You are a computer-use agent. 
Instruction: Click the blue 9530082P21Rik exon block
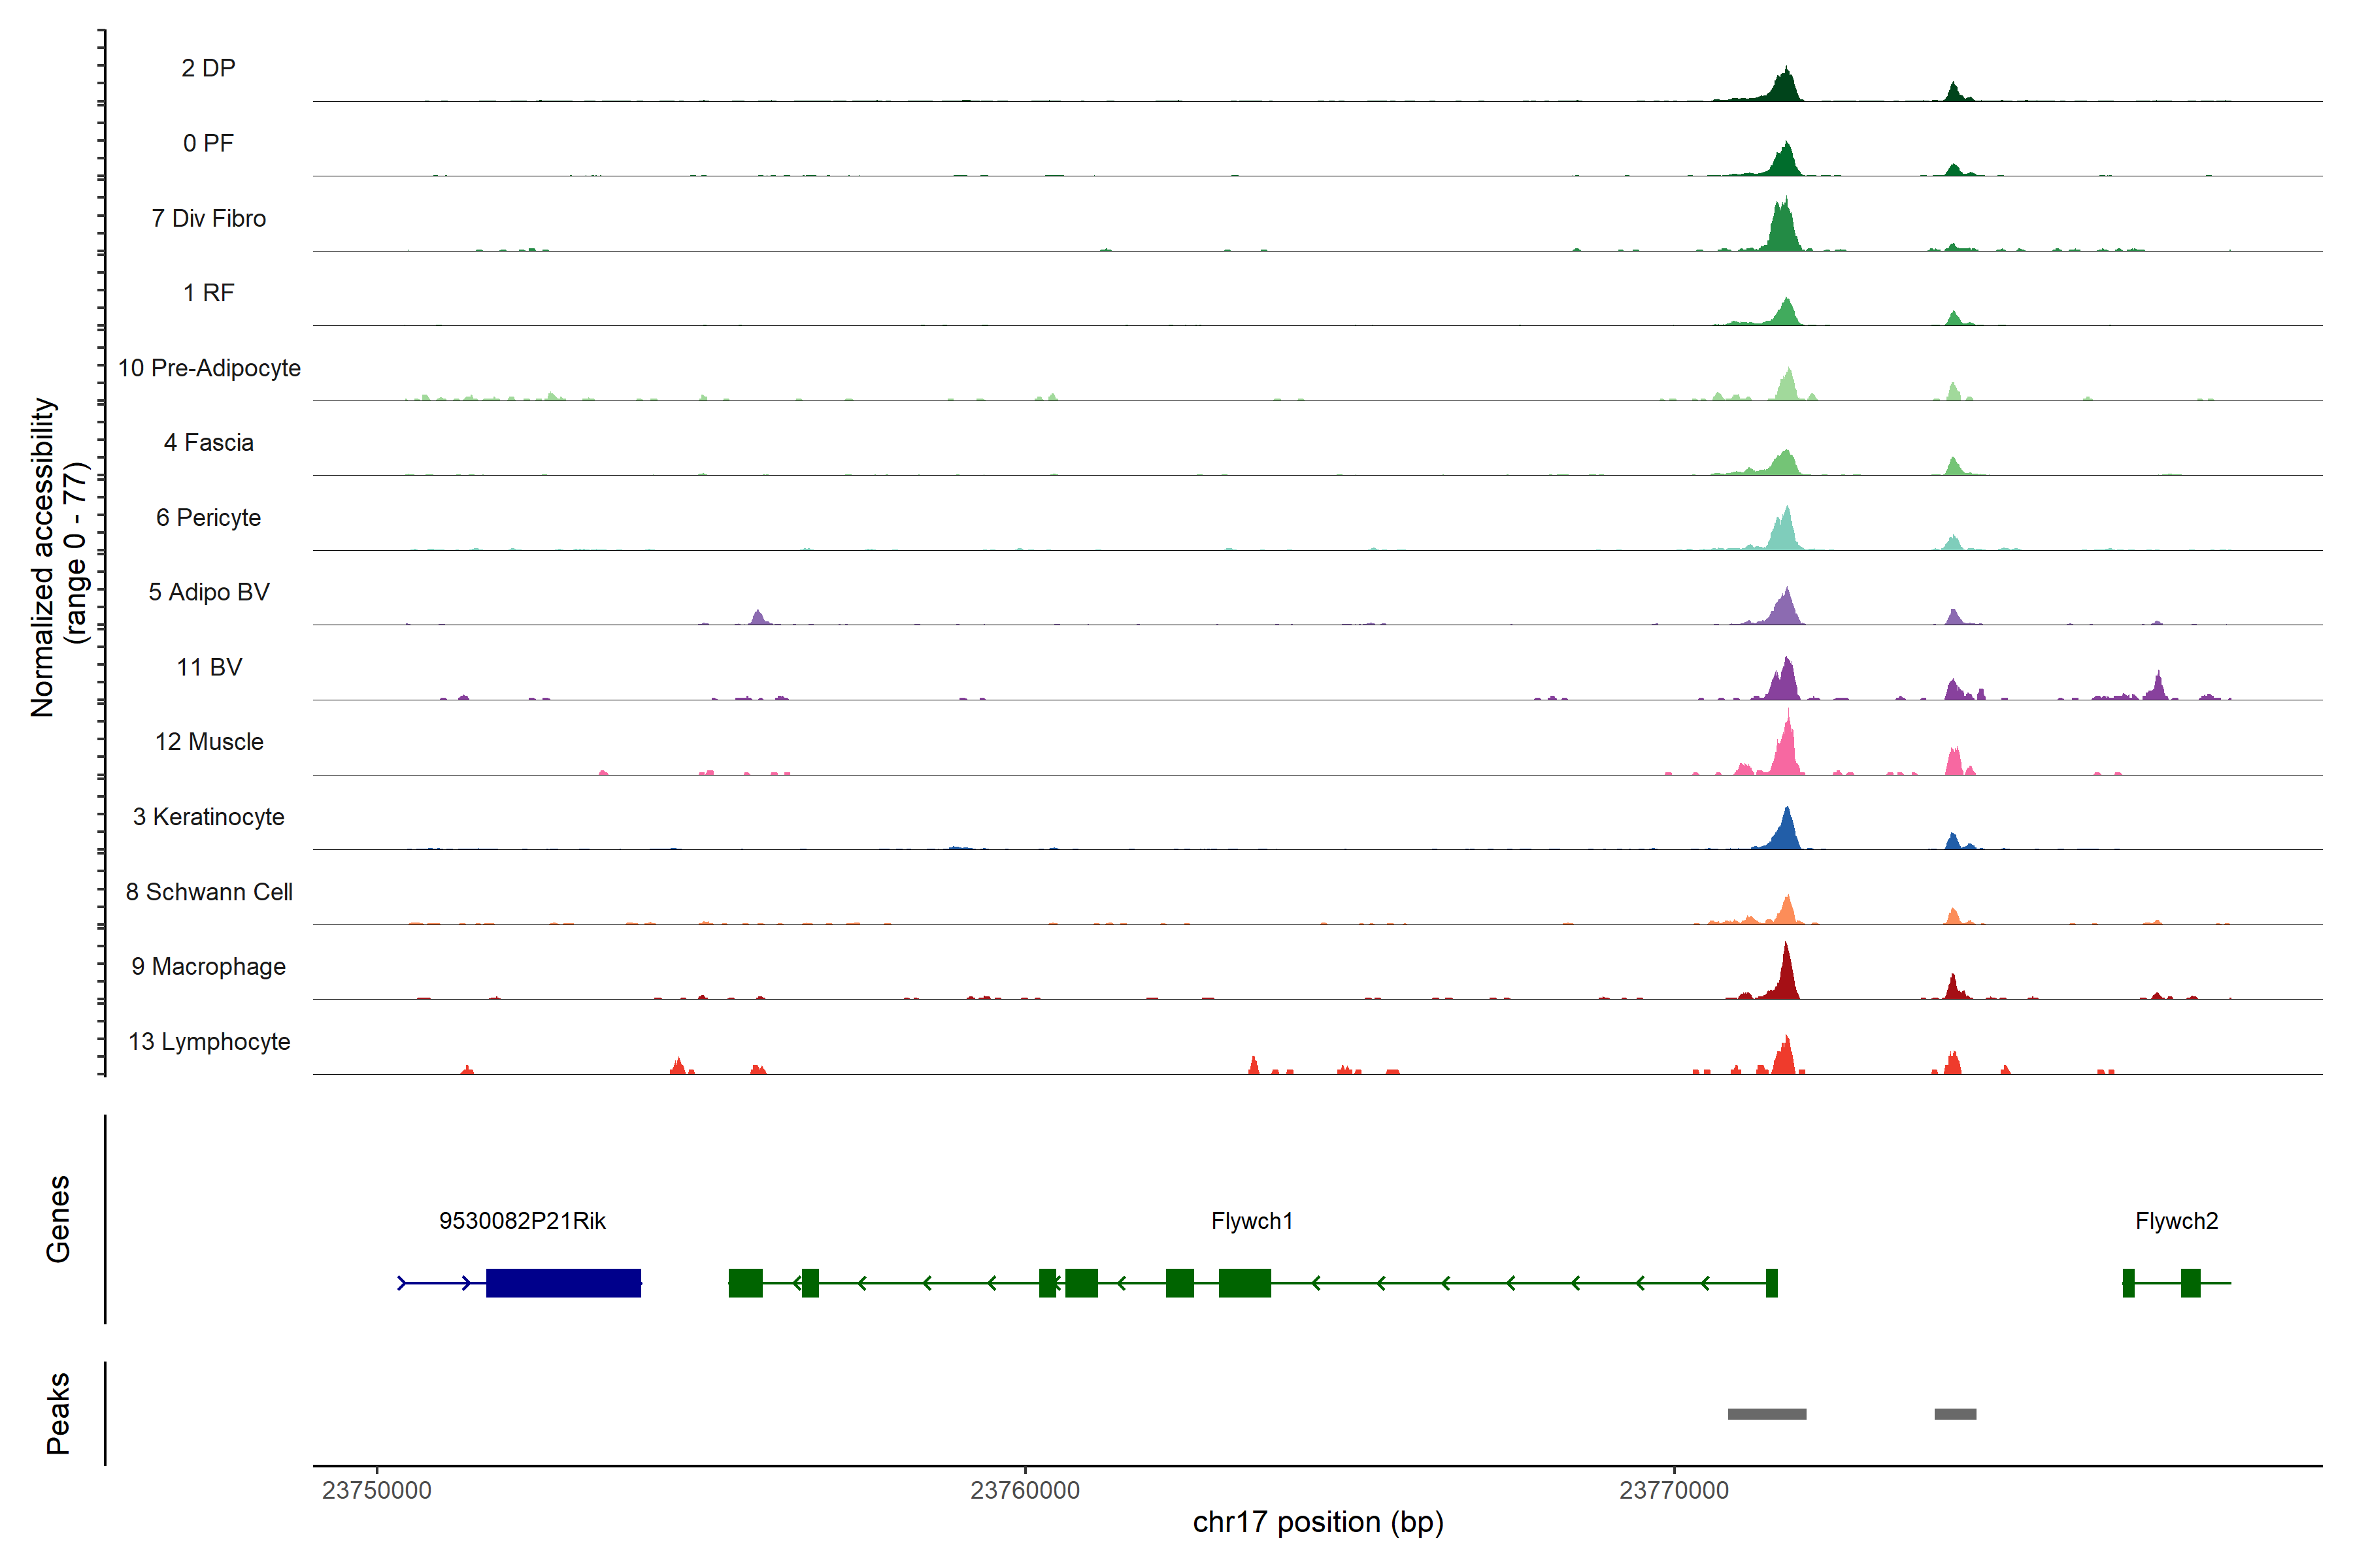563,1283
